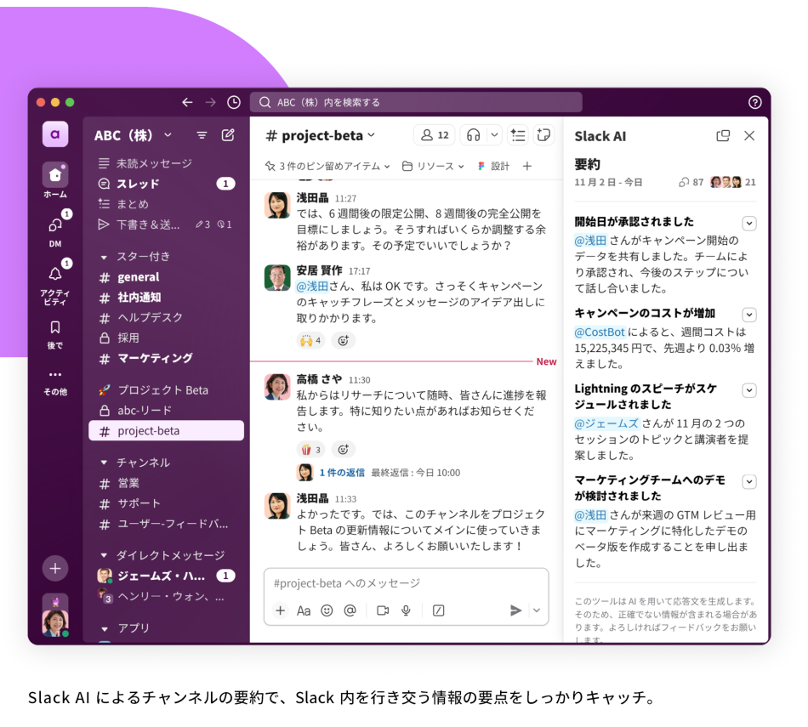Image resolution: width=808 pixels, height=727 pixels.
Task: Start a huddle in project-beta
Action: pos(473,135)
